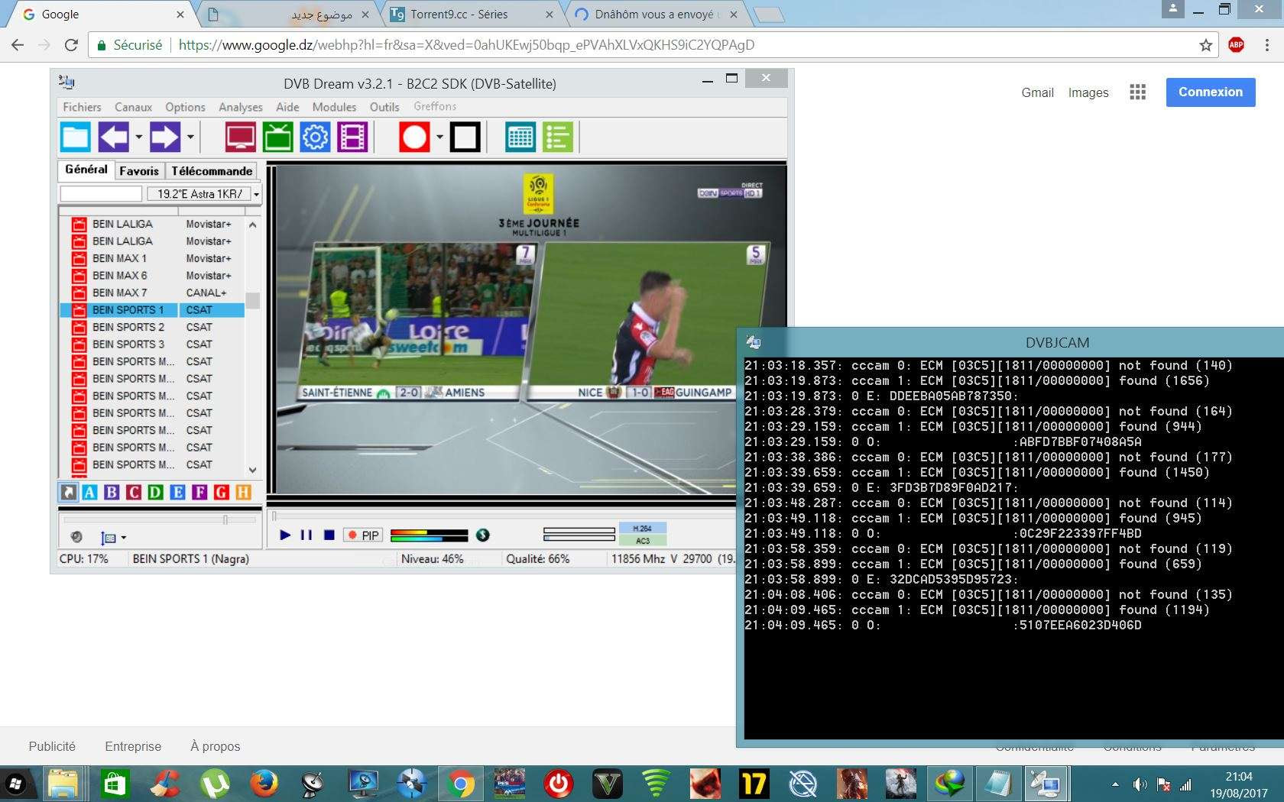Open the Google Images link
The width and height of the screenshot is (1284, 802).
pos(1088,92)
